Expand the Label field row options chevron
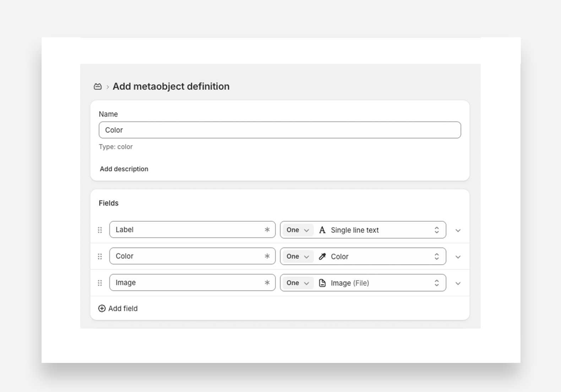The width and height of the screenshot is (561, 392). pos(458,230)
